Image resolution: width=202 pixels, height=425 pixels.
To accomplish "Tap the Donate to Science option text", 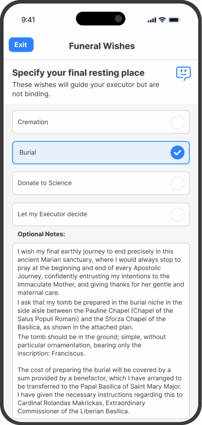I will pyautogui.click(x=45, y=183).
